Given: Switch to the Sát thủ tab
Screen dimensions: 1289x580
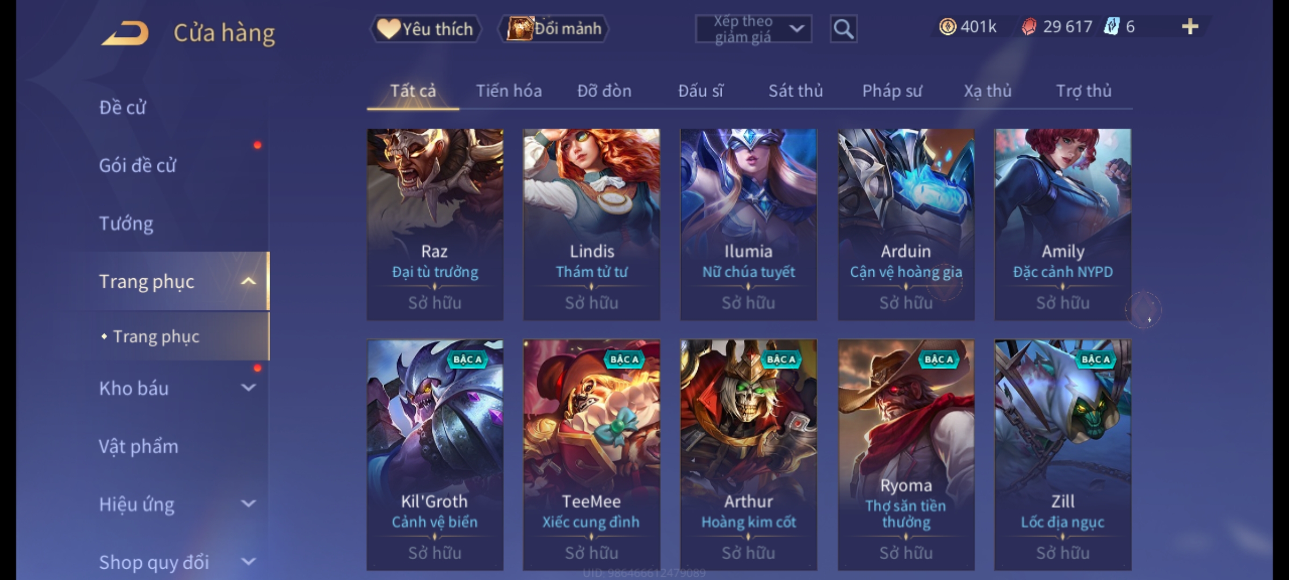Looking at the screenshot, I should [795, 91].
